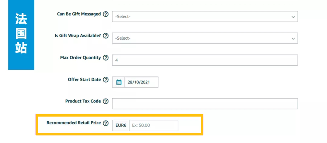Focus the Max Order Quantity field
This screenshot has height=143, width=327.
click(205, 60)
